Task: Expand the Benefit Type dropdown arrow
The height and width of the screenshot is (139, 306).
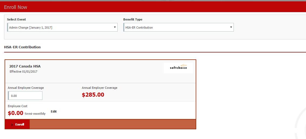Action: (x=231, y=27)
